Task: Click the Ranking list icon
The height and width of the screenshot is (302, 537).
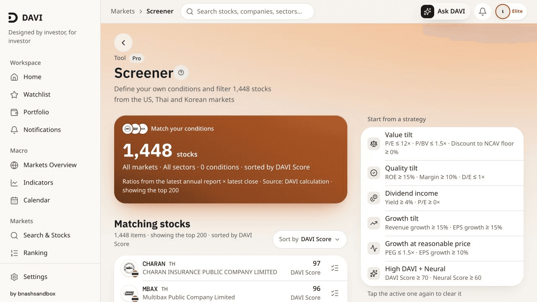Action: (x=14, y=253)
